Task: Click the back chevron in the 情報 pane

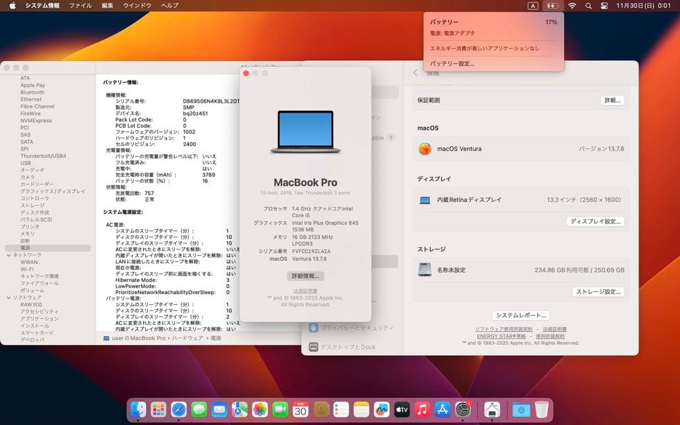Action: [415, 72]
